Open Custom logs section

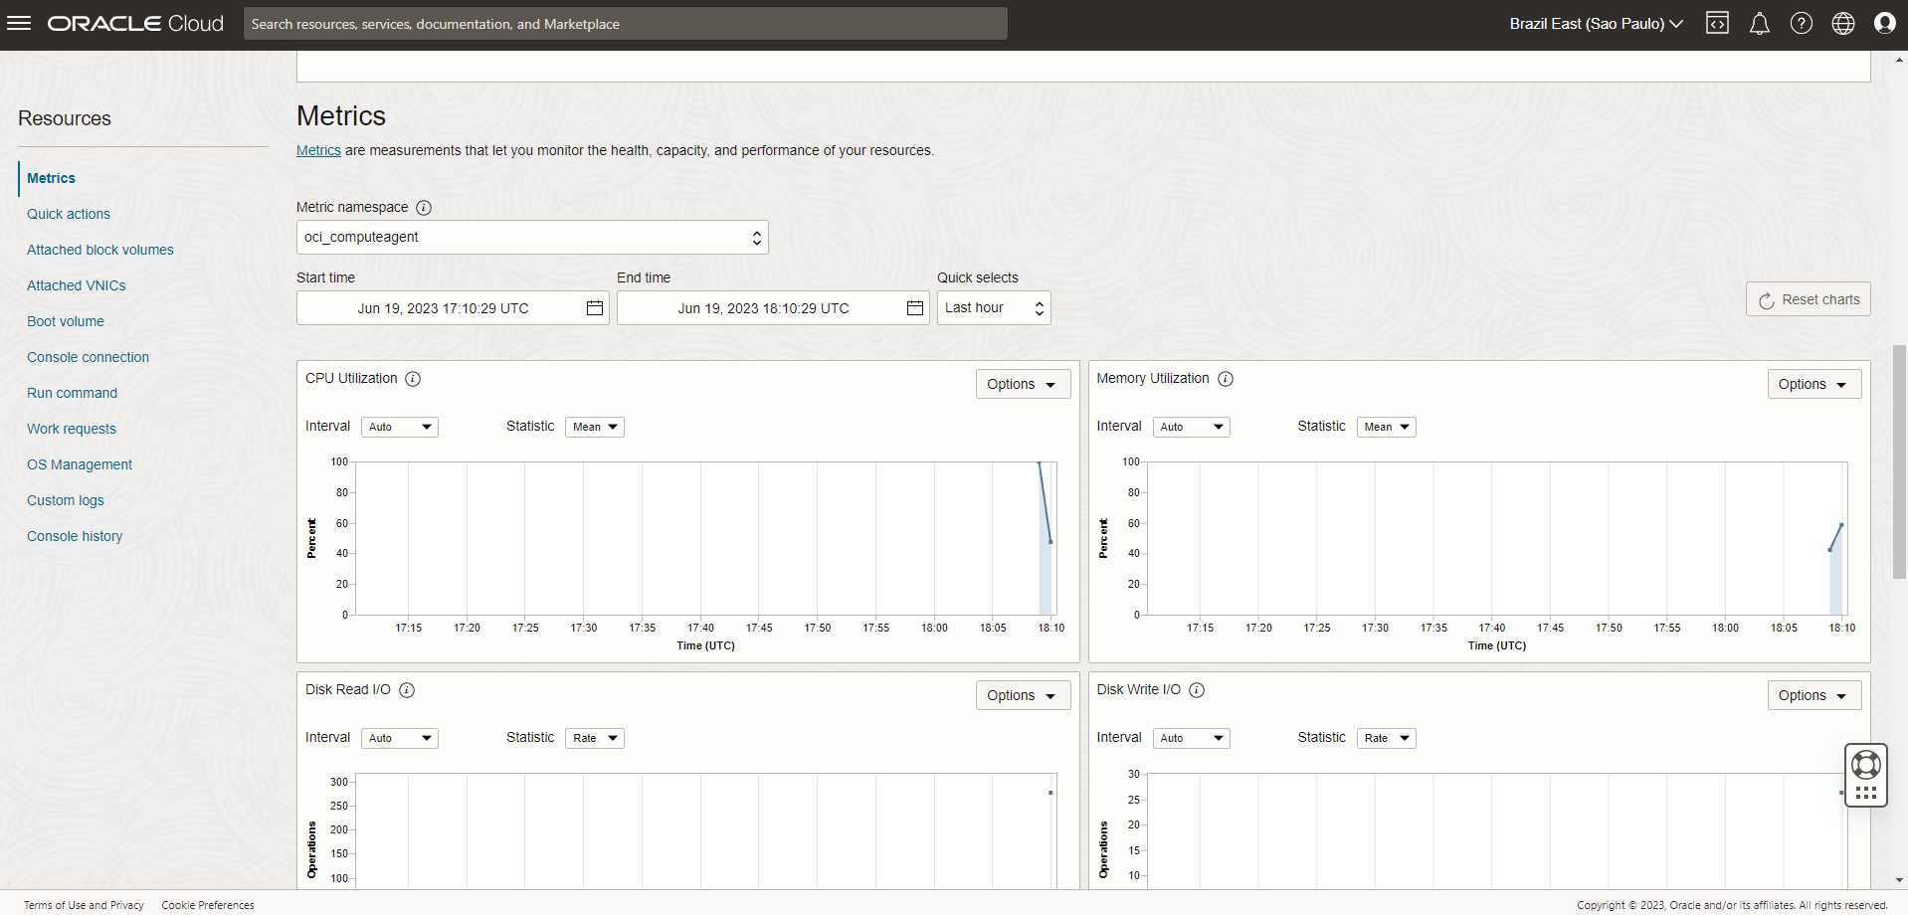coord(66,500)
